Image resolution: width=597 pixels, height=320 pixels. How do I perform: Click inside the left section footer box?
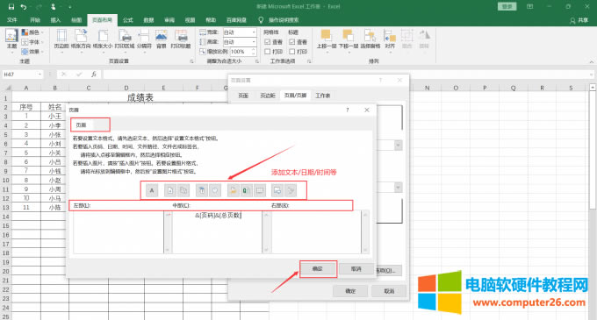point(119,232)
